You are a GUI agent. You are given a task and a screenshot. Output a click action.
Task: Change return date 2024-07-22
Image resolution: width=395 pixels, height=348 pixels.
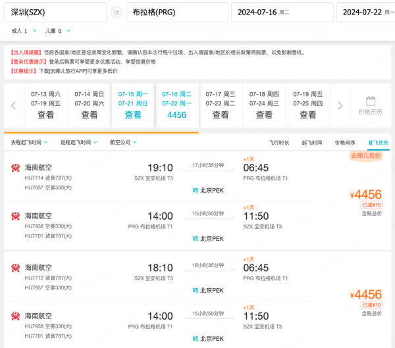[x=366, y=12]
